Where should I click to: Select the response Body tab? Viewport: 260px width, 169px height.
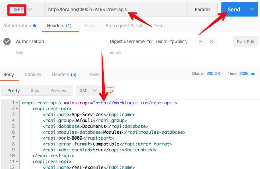tap(8, 75)
